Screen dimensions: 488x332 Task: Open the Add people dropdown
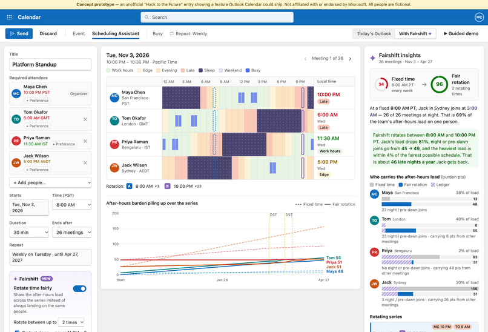50,182
